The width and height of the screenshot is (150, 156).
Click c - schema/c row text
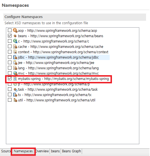coord(54,41)
